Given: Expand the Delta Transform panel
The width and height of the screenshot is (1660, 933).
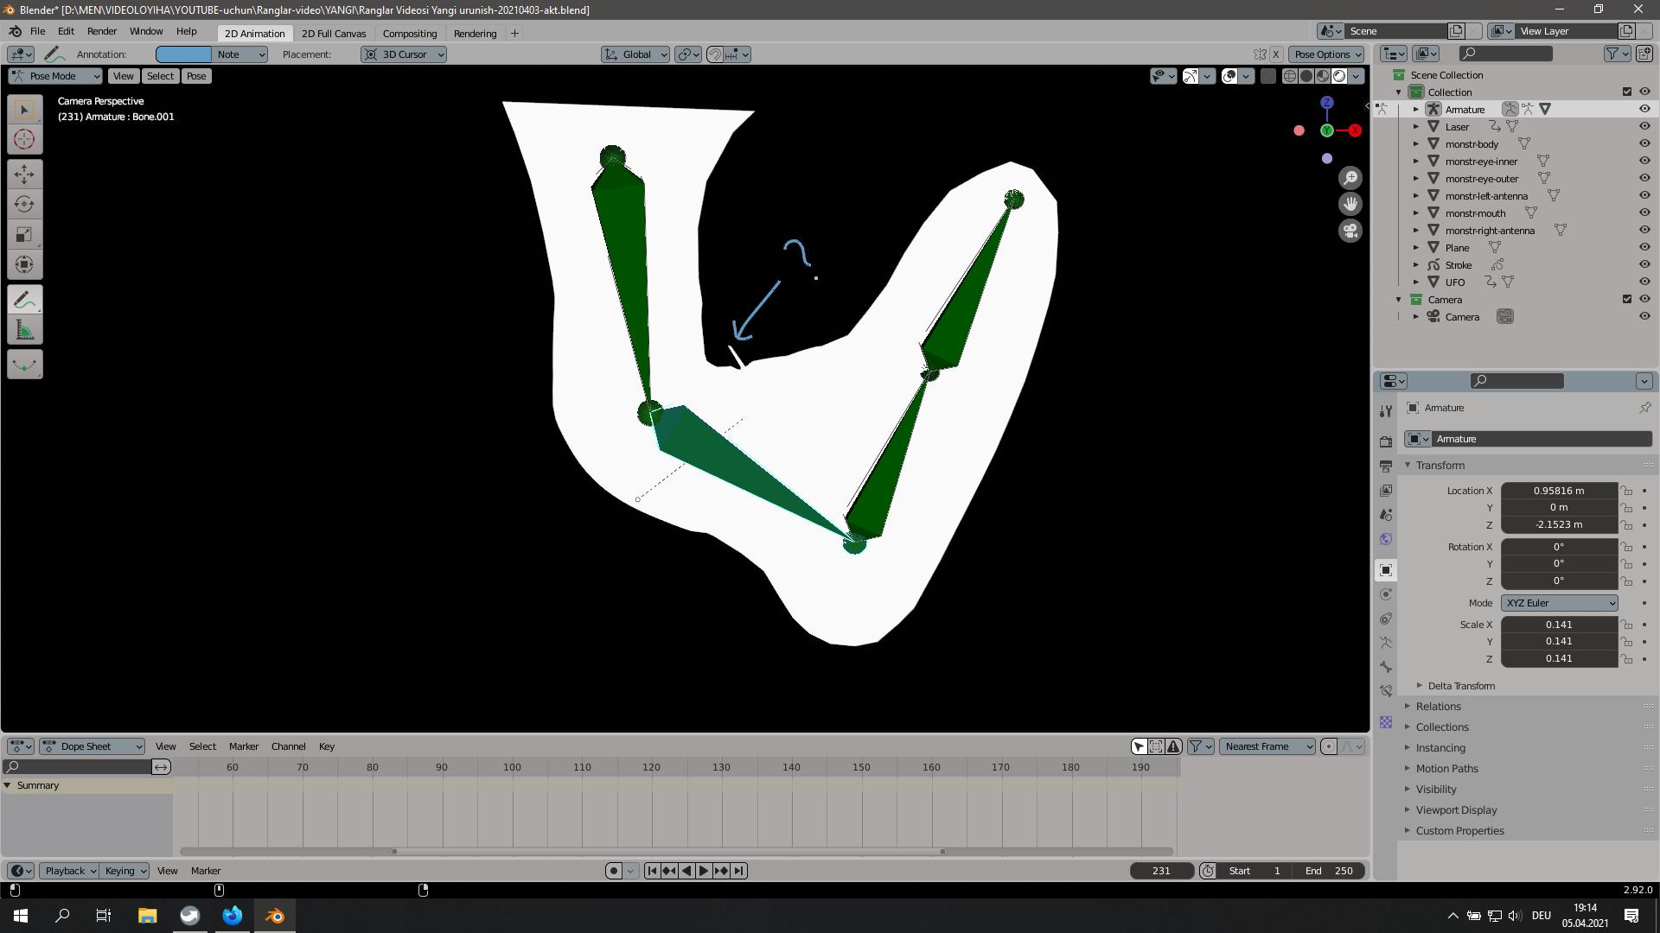Looking at the screenshot, I should pos(1460,686).
